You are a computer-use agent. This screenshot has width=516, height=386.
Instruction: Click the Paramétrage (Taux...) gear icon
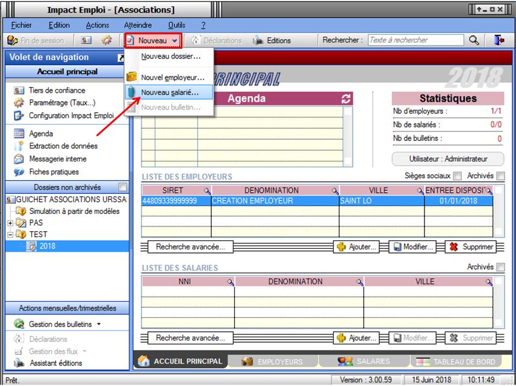pyautogui.click(x=19, y=103)
